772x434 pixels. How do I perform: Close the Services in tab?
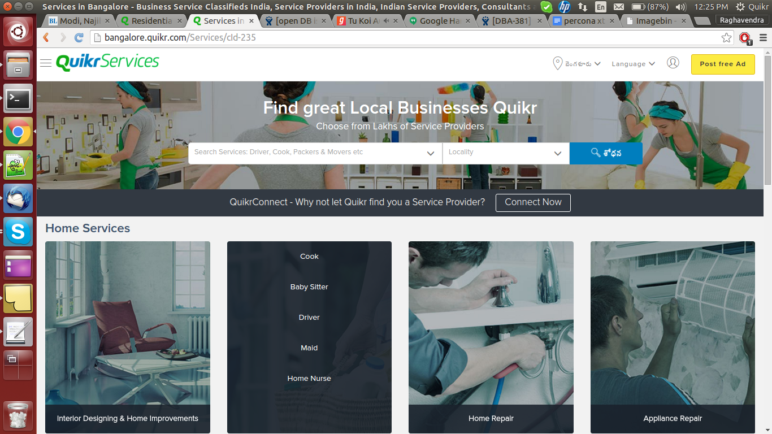click(251, 21)
